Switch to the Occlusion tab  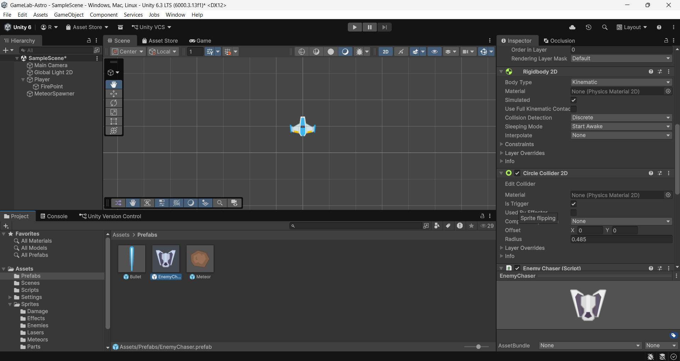(559, 41)
